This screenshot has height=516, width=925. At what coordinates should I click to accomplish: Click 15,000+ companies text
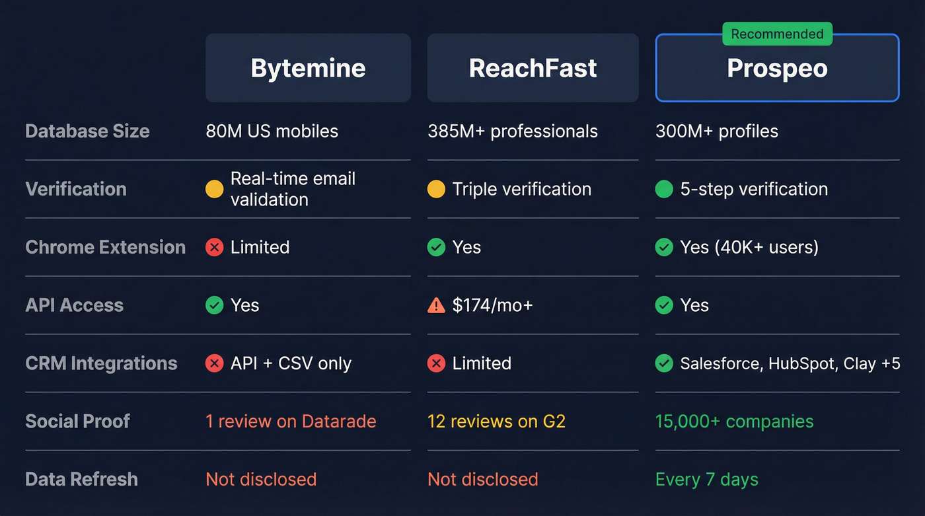(x=735, y=422)
